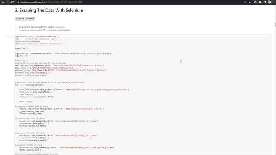Screen dimensions: 276x155
Task: Click the code line 'driver.maximize_window()'
Action: (28, 41)
